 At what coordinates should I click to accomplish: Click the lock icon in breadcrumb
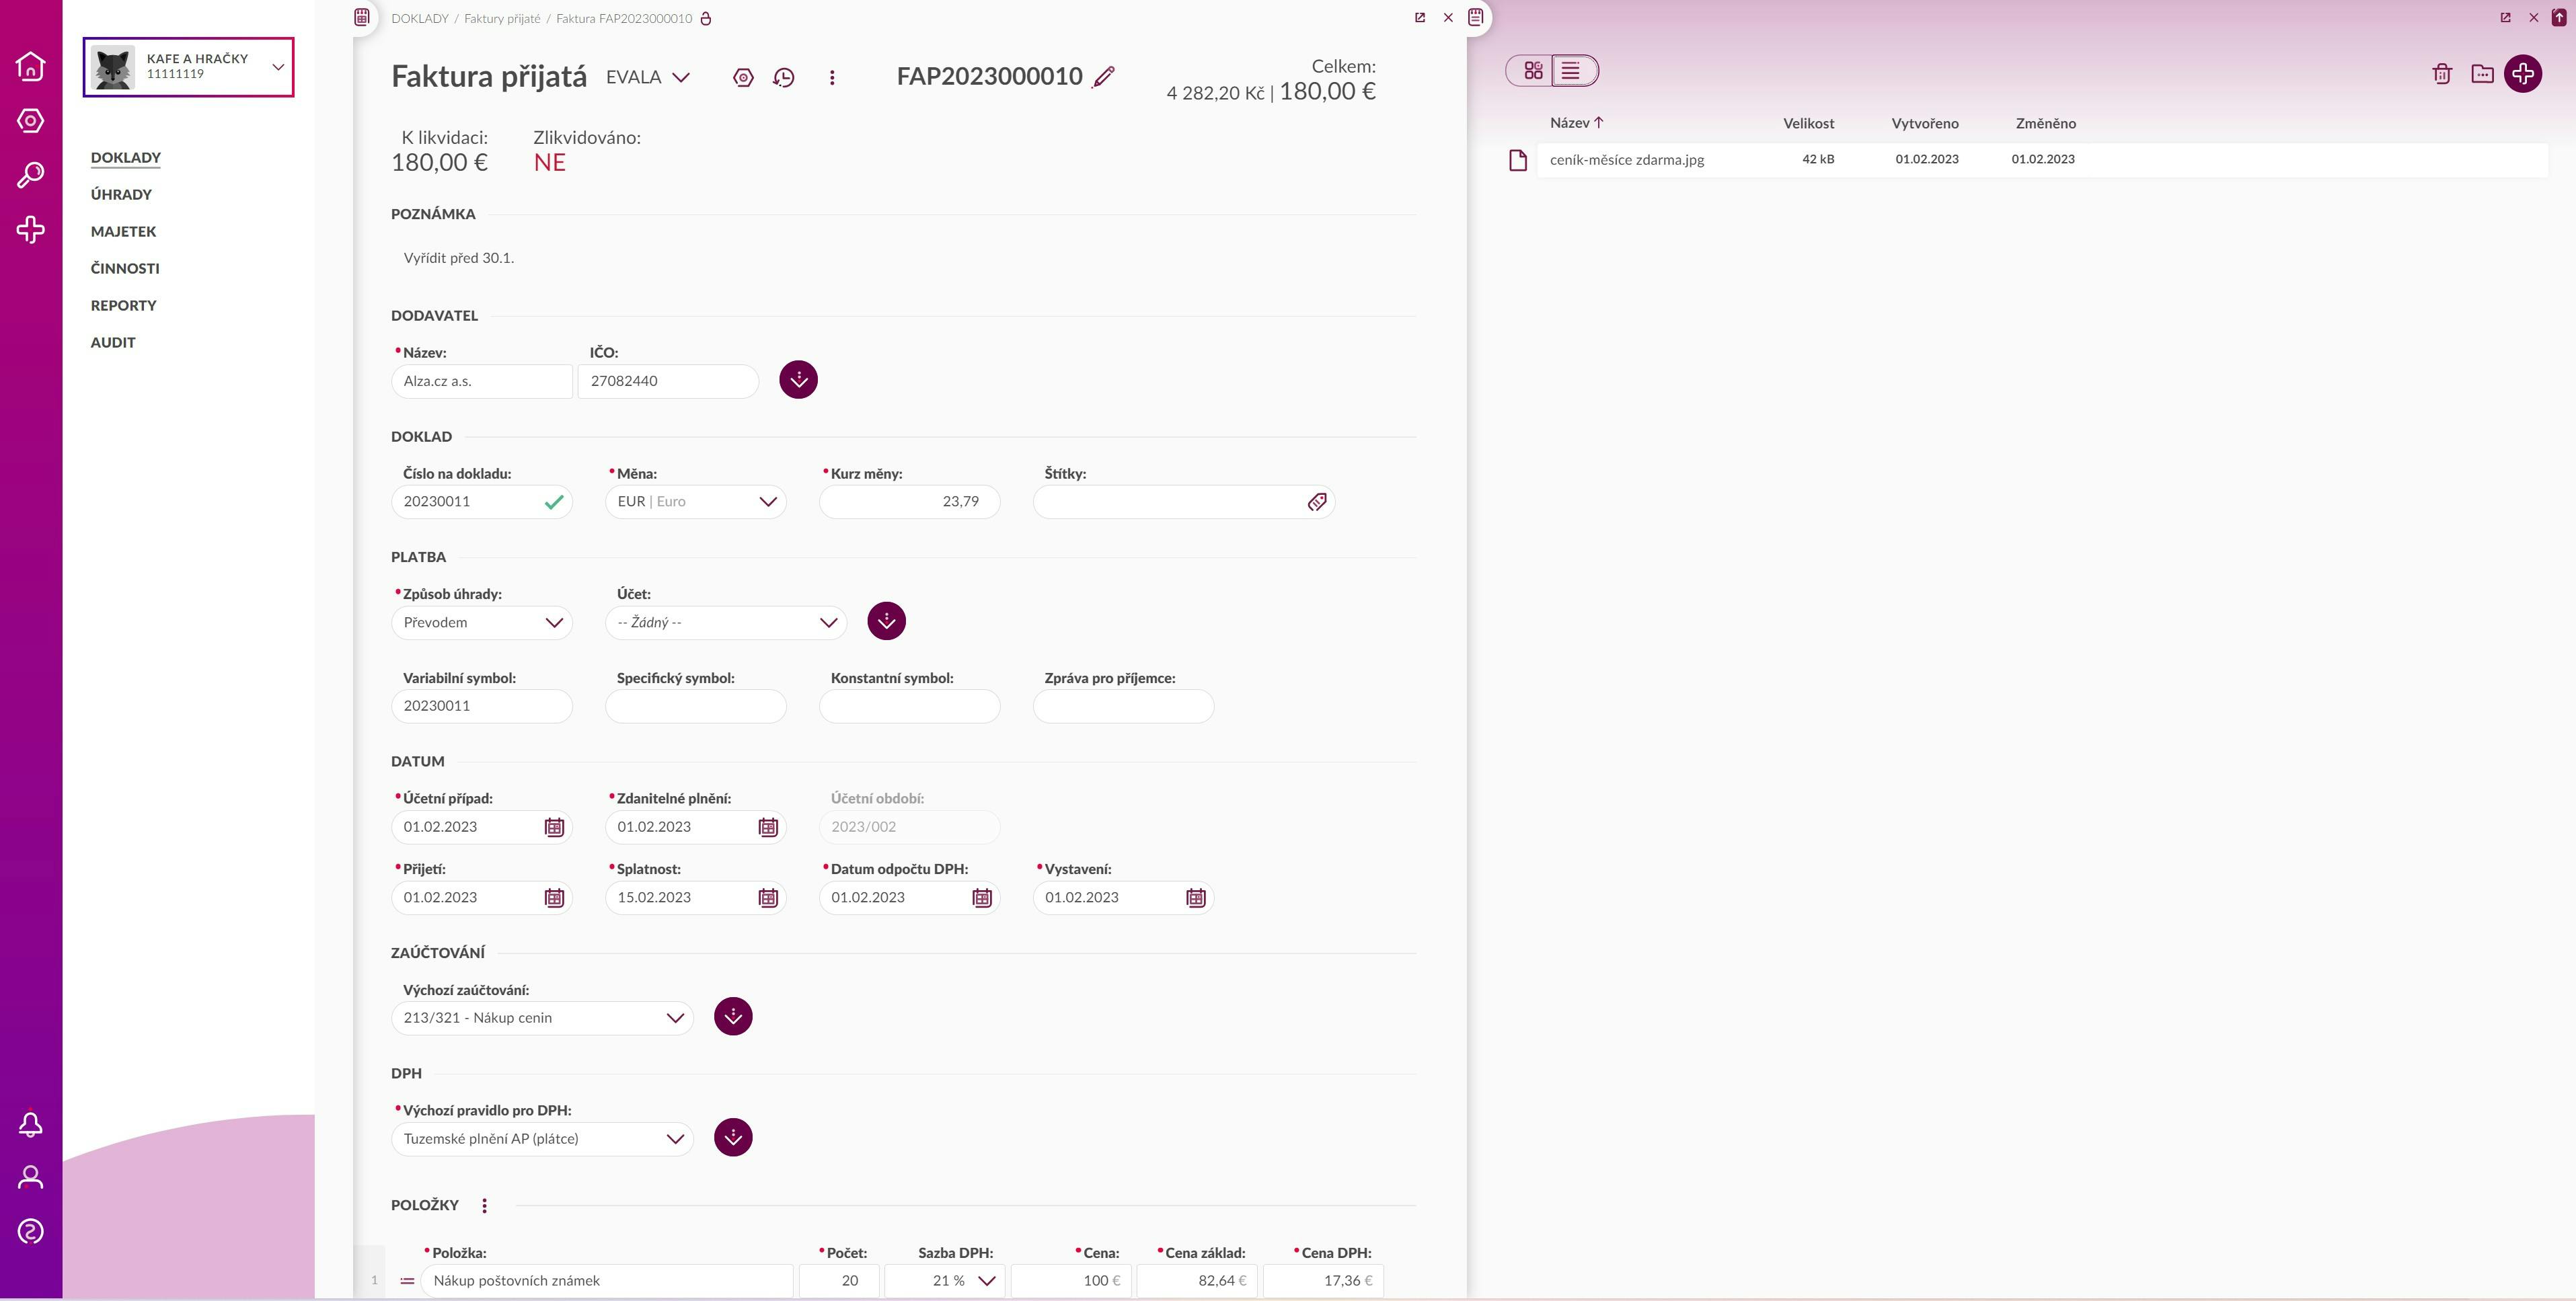(706, 19)
